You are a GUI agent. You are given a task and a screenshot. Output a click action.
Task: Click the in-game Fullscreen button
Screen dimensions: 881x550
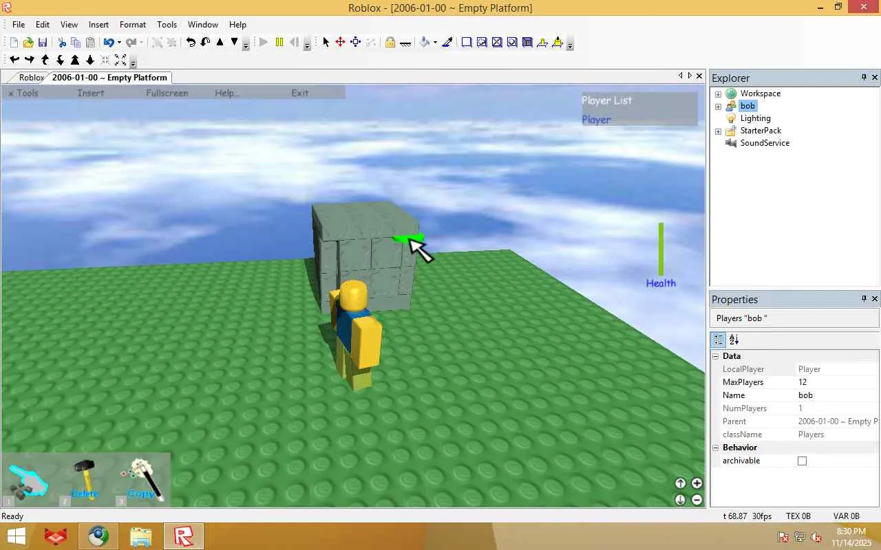click(167, 93)
